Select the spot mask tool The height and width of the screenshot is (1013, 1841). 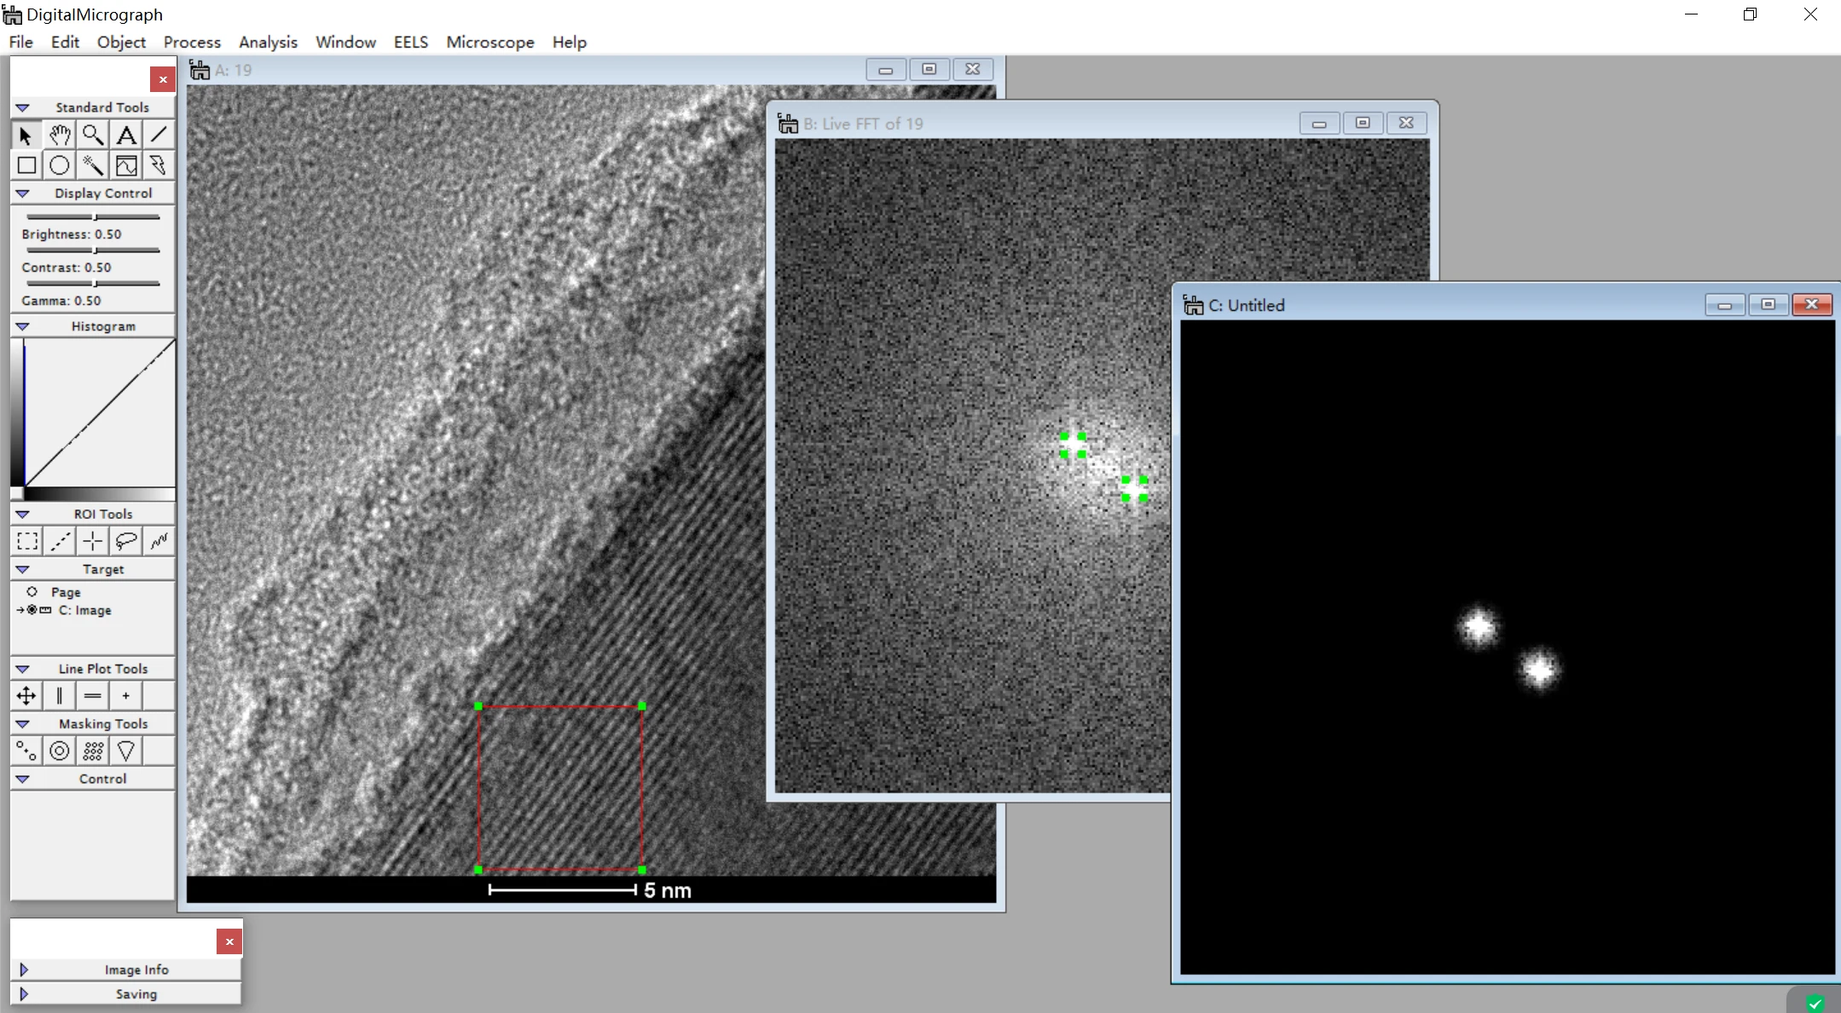[27, 751]
